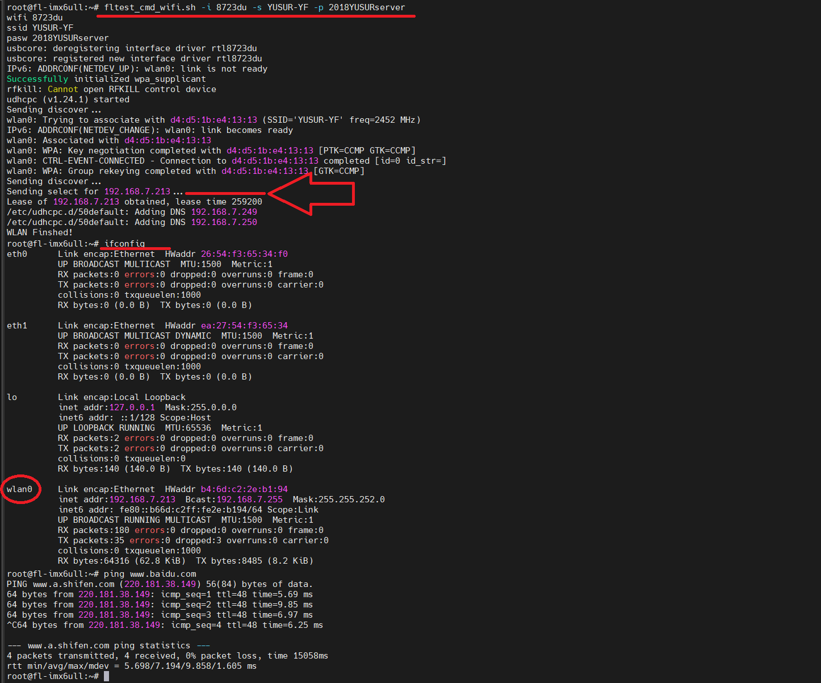Image resolution: width=821 pixels, height=683 pixels.
Task: Click the wlan0 HWaddr 'b4:6d:c2:2e:b1:94'
Action: [245, 489]
